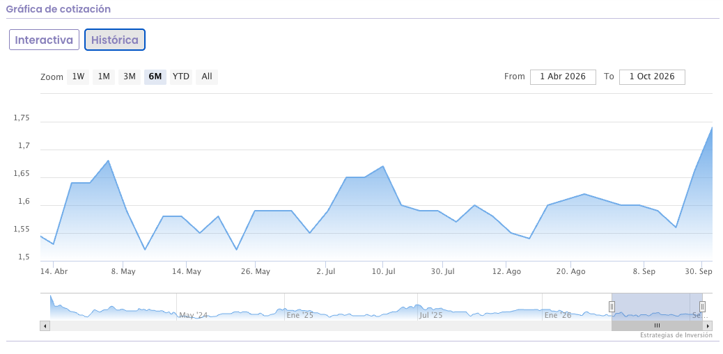
Task: Click the '14. Abr' axis label
Action: pos(54,272)
